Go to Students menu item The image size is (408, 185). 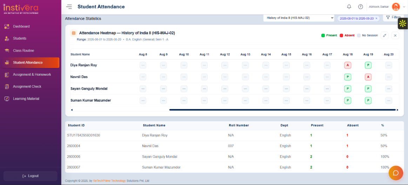(20, 39)
